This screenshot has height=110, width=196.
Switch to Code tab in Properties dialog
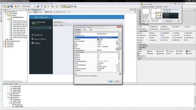[91, 30]
